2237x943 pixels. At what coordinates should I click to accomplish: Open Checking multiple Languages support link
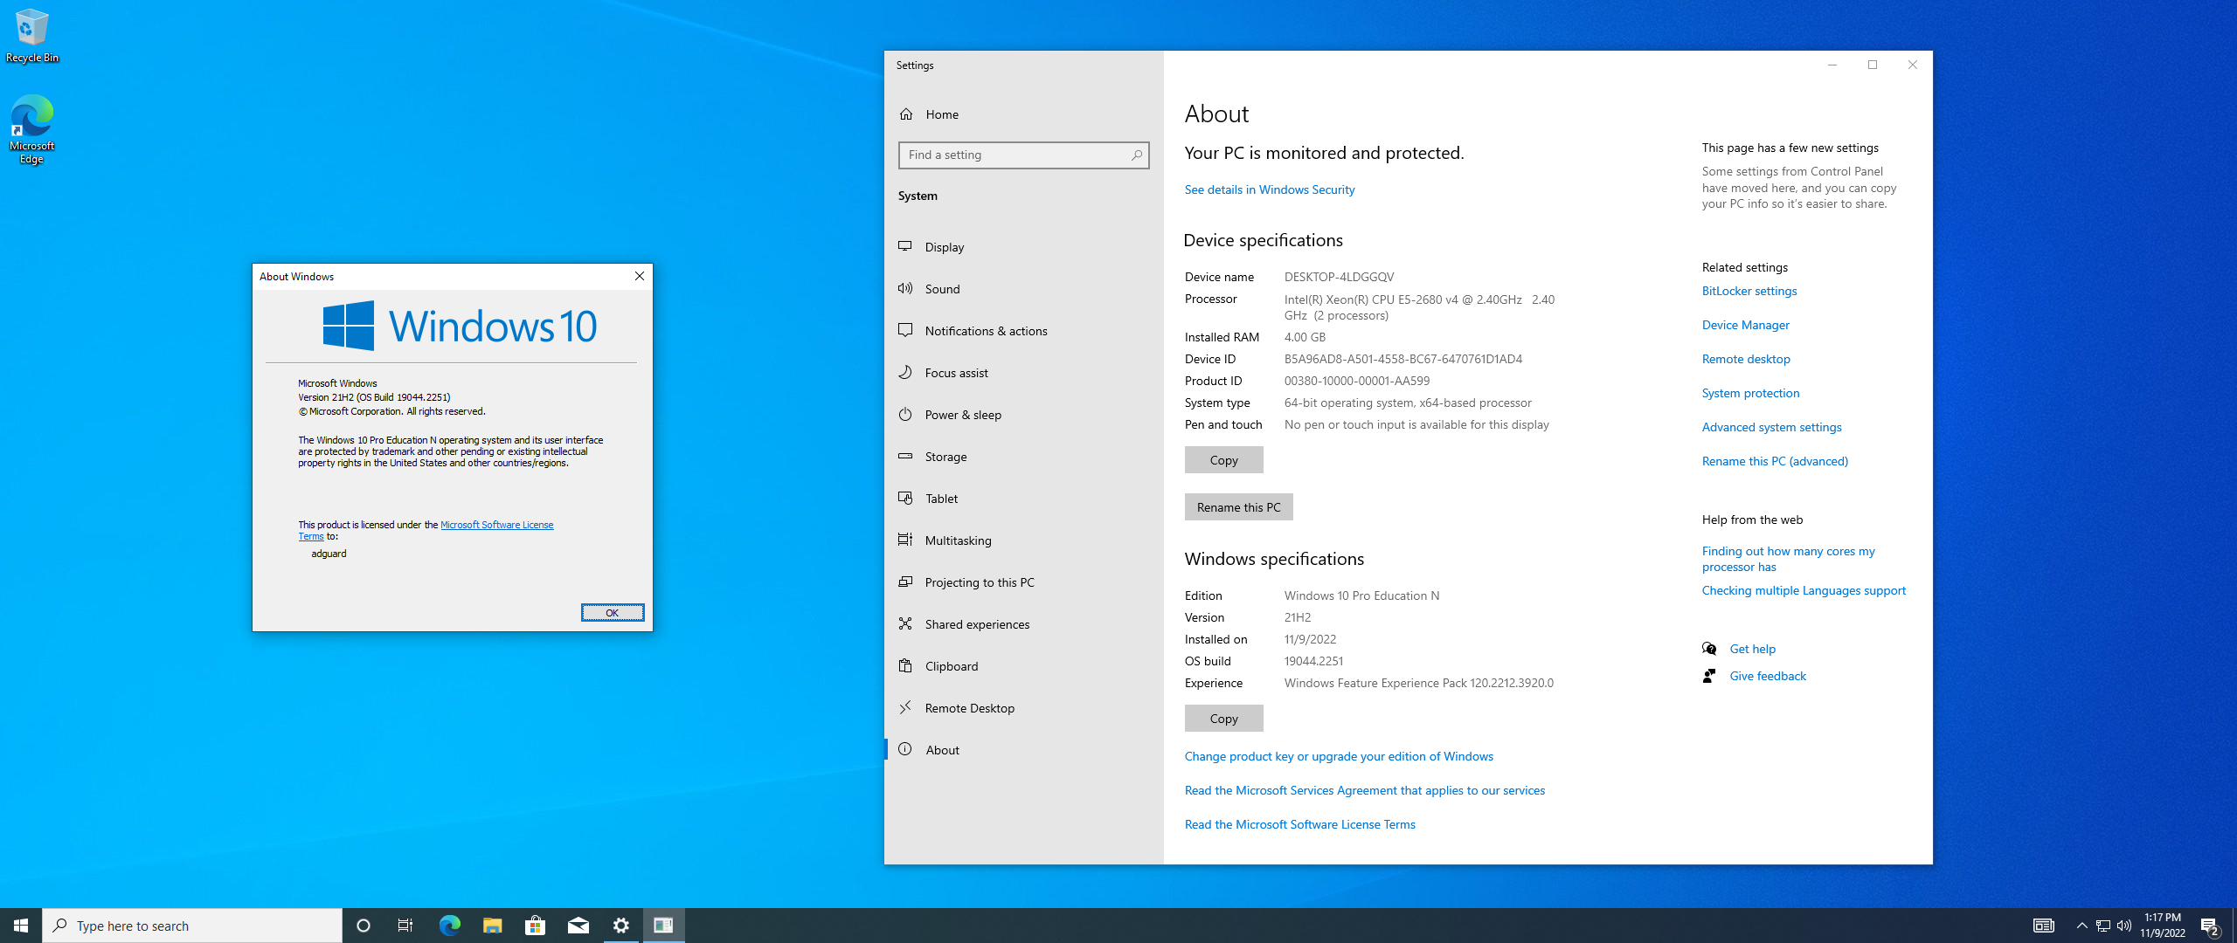click(x=1804, y=590)
